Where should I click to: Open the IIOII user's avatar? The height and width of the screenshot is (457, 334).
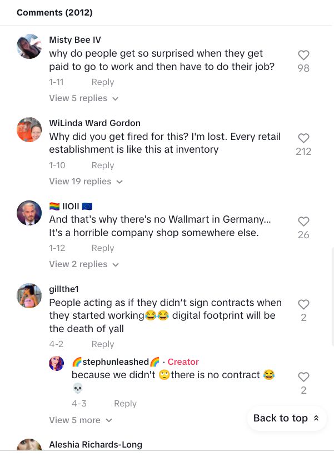tap(29, 213)
